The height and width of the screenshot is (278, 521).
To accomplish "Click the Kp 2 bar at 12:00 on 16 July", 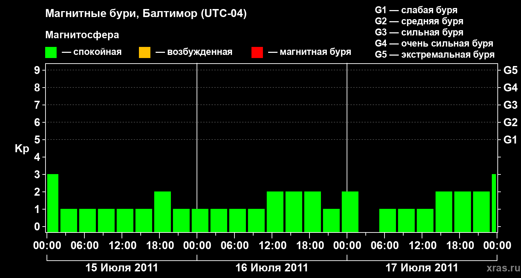I will 275,212.
